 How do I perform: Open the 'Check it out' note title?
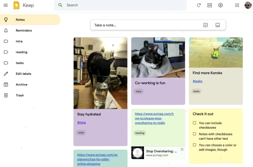203,114
